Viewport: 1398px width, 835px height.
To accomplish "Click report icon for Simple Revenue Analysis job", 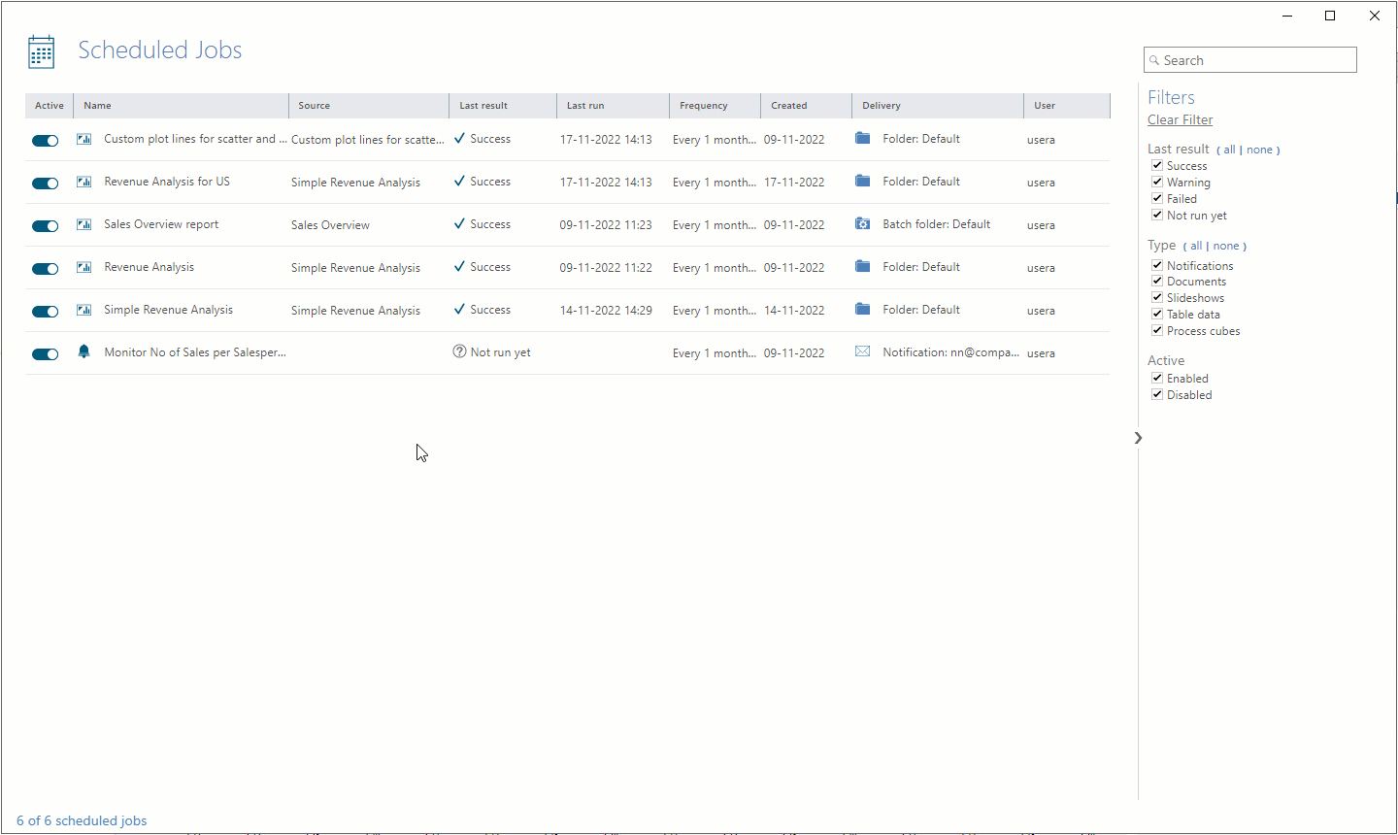I will (x=84, y=310).
